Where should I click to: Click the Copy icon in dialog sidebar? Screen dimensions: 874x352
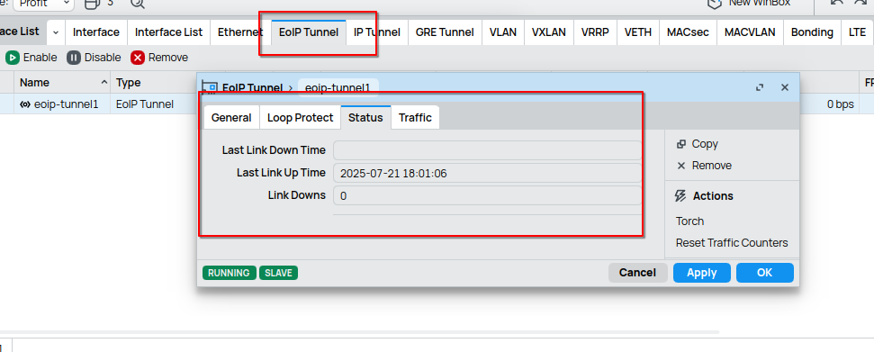[x=680, y=144]
